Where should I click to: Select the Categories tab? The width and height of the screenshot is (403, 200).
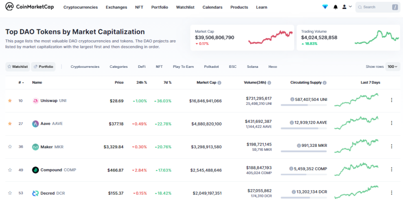pos(119,67)
